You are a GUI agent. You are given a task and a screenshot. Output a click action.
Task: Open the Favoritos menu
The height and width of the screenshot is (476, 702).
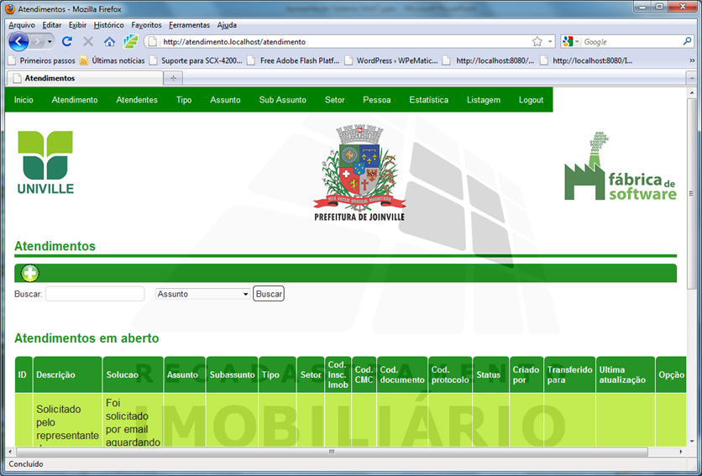(146, 25)
